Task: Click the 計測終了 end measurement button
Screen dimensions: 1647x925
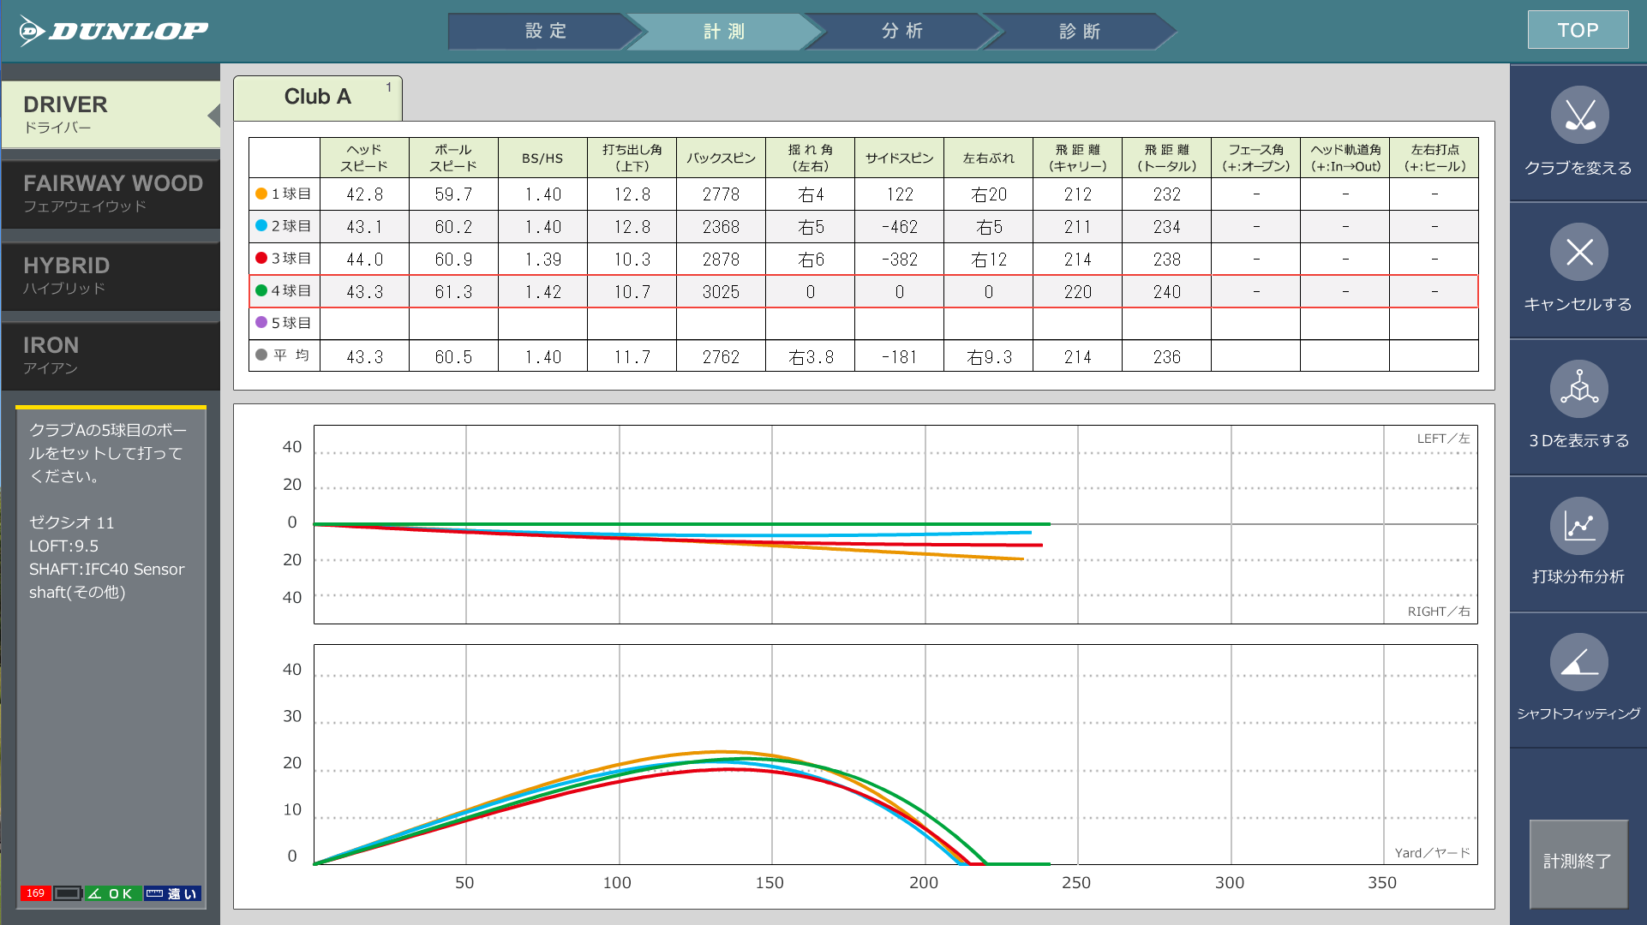Action: [1578, 862]
